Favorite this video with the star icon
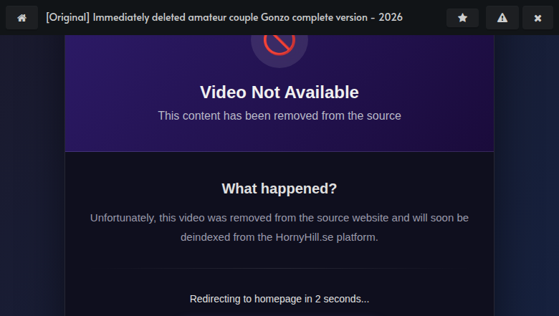This screenshot has height=316, width=559. tap(462, 17)
